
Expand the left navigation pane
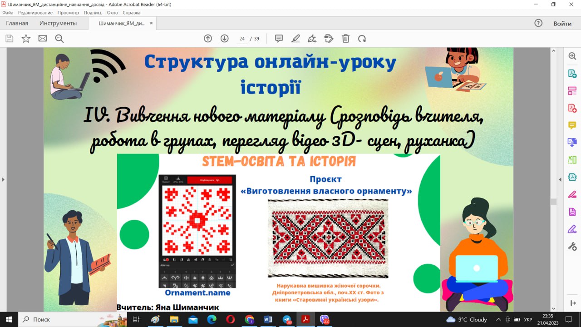click(3, 179)
